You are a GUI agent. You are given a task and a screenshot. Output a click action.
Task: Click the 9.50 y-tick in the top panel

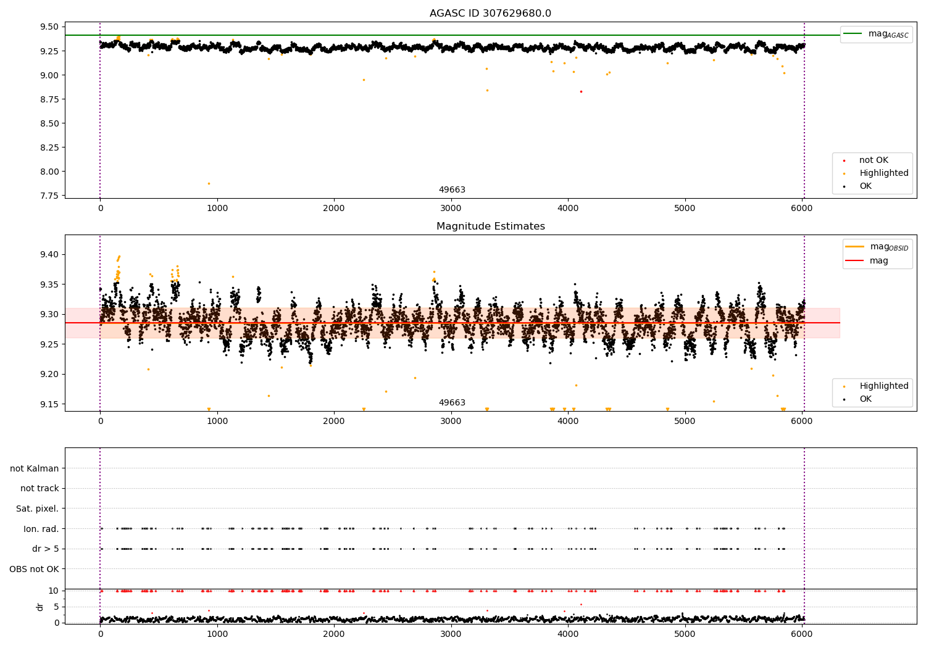click(x=49, y=27)
